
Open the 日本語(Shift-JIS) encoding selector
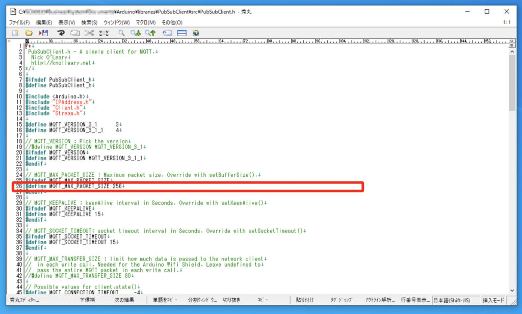pyautogui.click(x=451, y=300)
